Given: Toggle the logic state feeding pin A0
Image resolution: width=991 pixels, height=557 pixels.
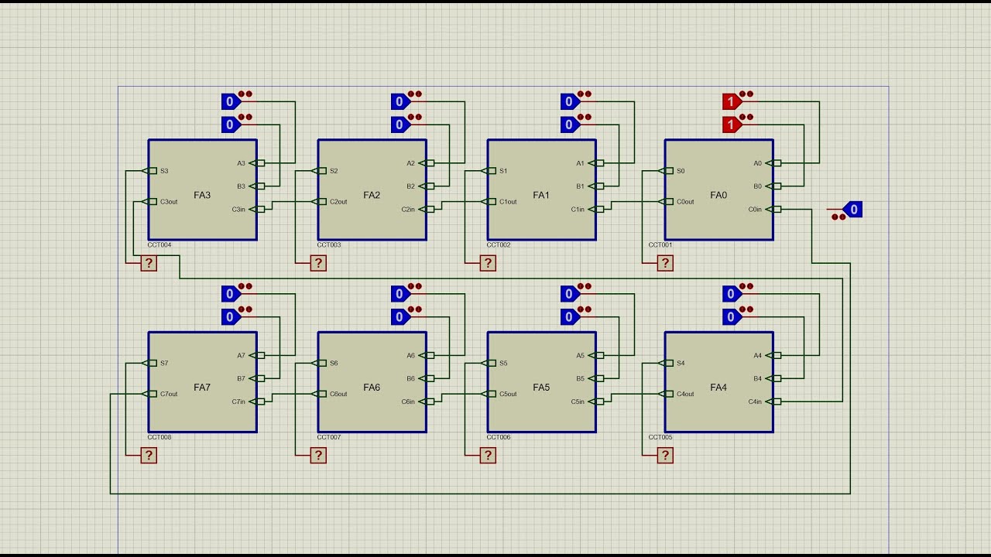Looking at the screenshot, I should click(732, 101).
